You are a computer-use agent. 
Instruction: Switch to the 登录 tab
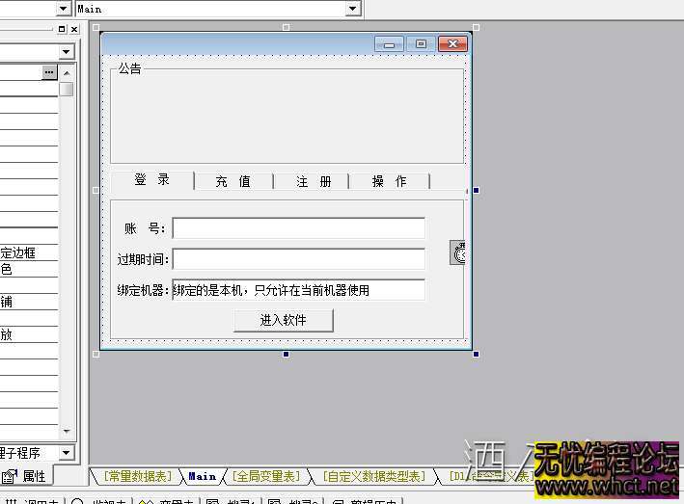151,180
